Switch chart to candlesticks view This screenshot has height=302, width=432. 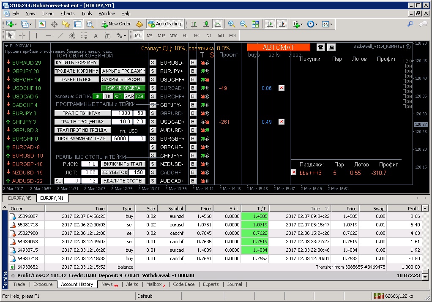[206, 24]
